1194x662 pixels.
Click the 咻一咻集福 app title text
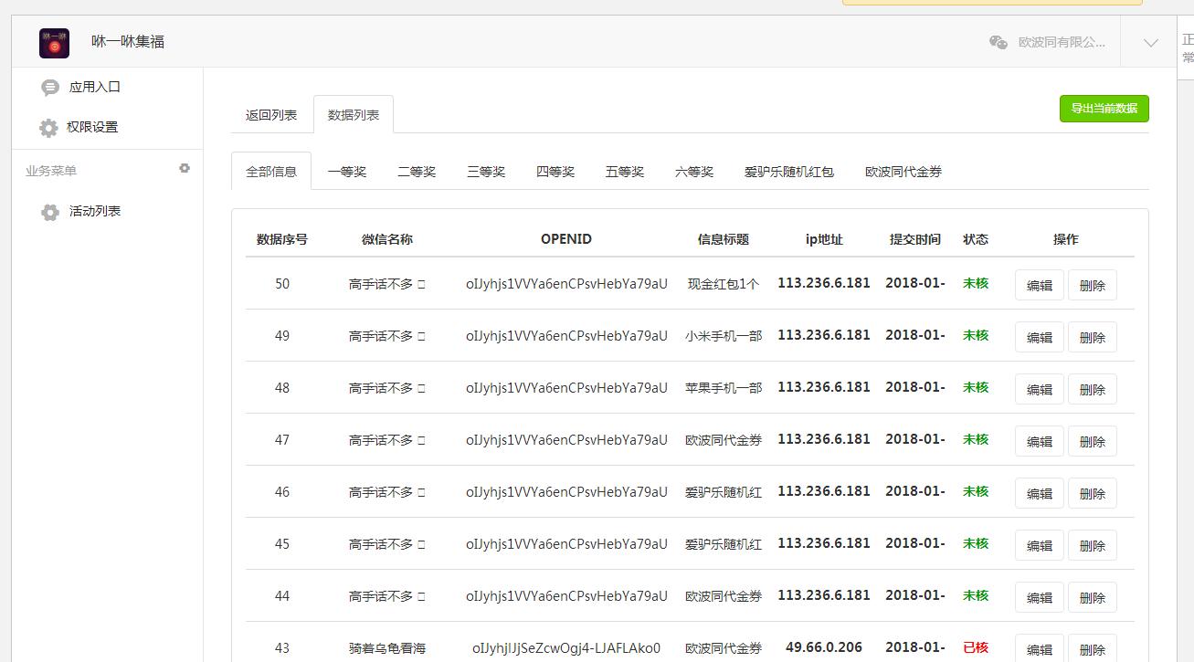(128, 42)
